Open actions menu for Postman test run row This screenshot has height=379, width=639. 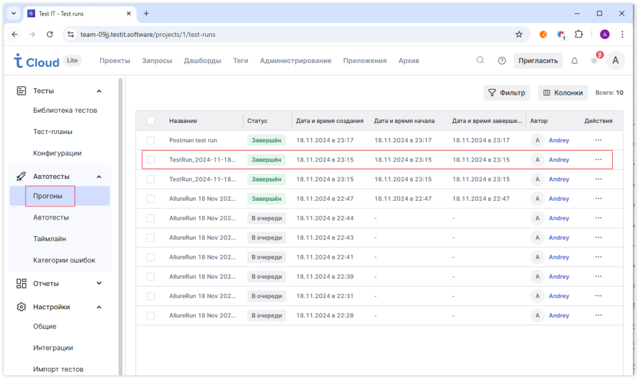point(598,140)
